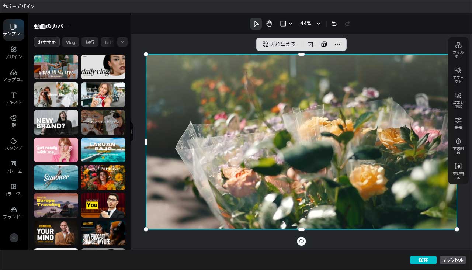Select the おすすめ category tab
Viewport: 472px width, 270px height.
[47, 42]
